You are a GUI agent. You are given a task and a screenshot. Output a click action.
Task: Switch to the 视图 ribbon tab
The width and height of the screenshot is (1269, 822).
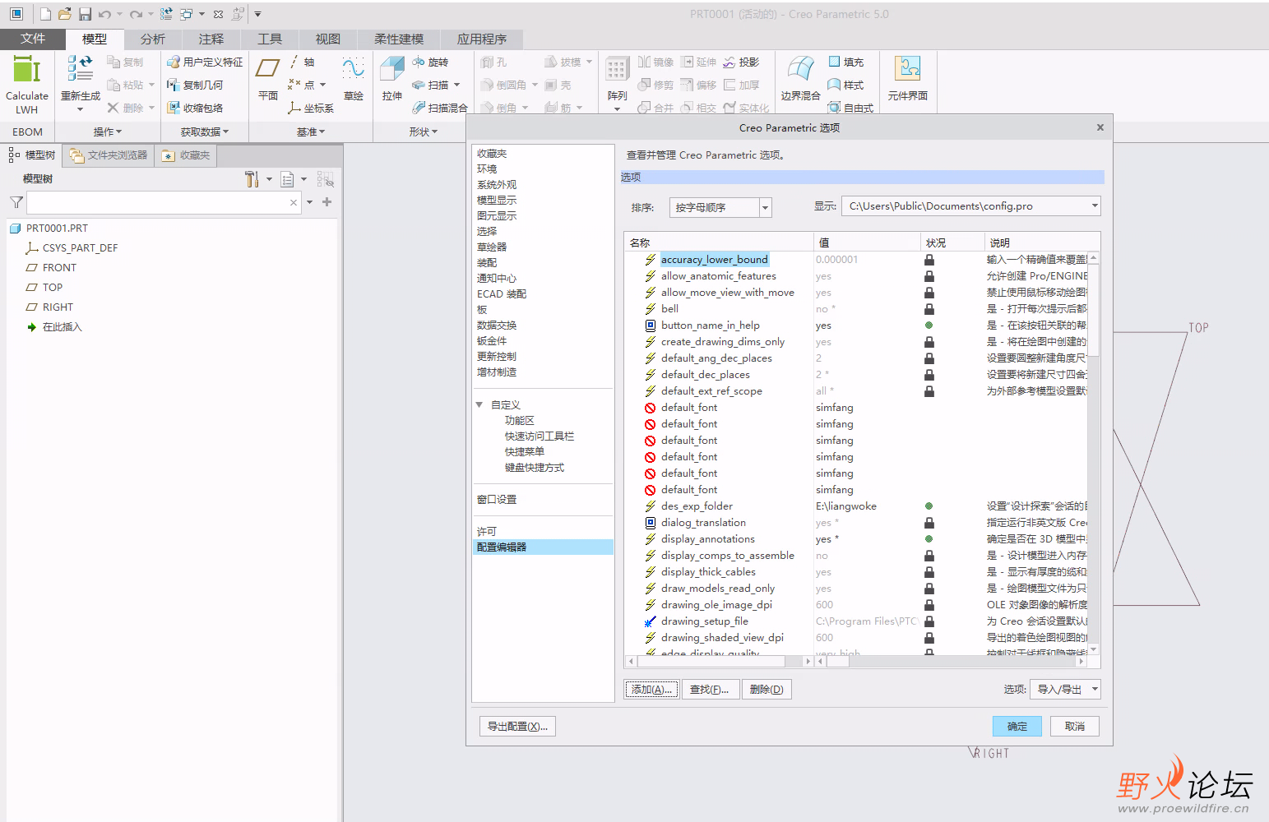(328, 39)
